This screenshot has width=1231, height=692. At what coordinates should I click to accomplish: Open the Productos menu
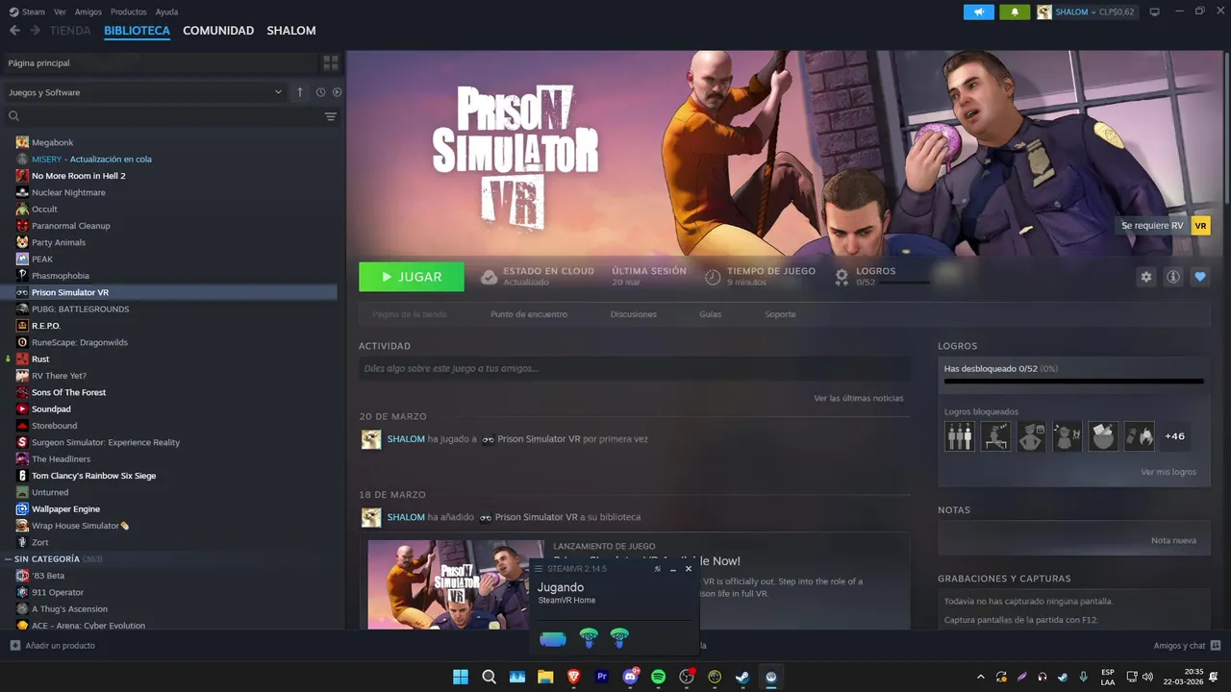(x=129, y=12)
